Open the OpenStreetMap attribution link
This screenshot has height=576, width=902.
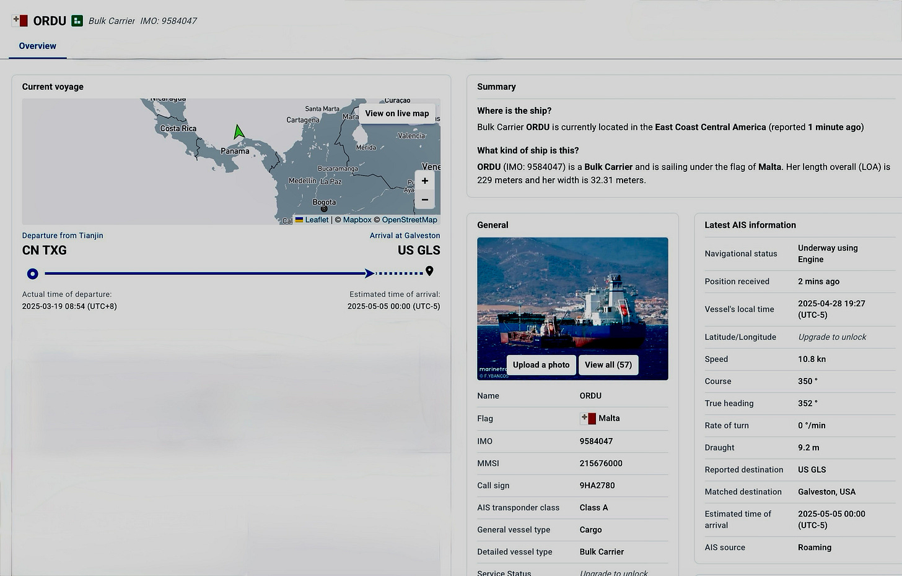[x=409, y=220]
